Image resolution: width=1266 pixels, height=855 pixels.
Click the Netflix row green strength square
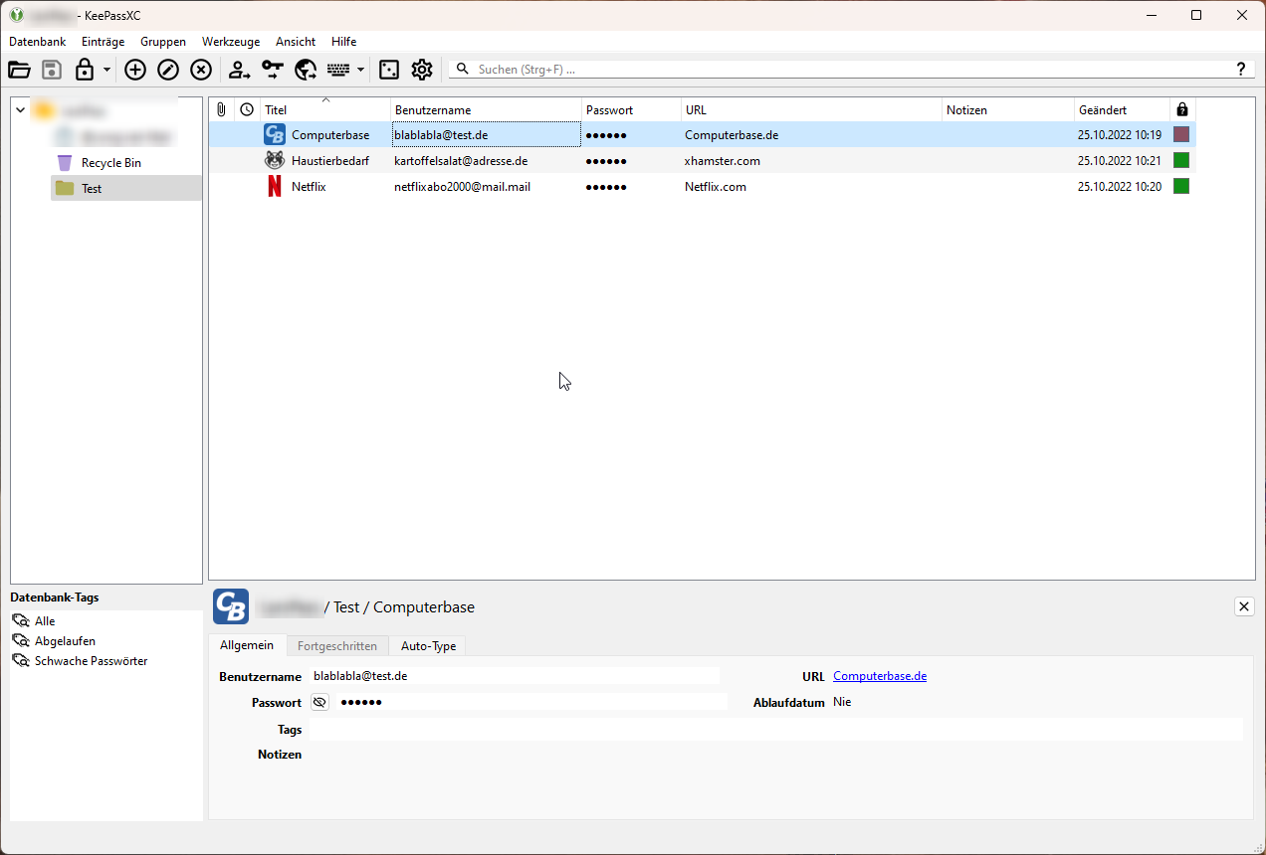click(x=1181, y=186)
